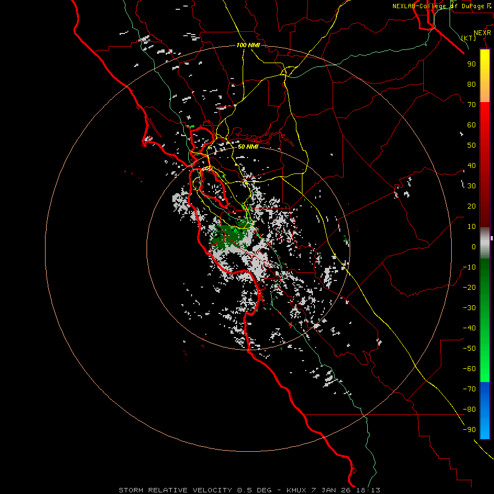Click the "NEXR" label above the scale

point(482,33)
